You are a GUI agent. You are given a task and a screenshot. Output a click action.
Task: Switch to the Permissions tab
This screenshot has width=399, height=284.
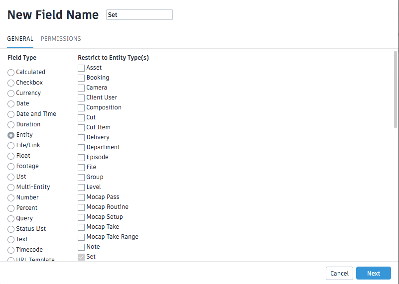[61, 39]
